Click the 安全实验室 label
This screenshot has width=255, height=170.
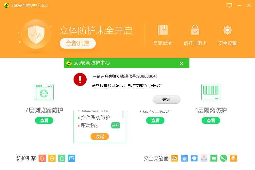coord(156,158)
